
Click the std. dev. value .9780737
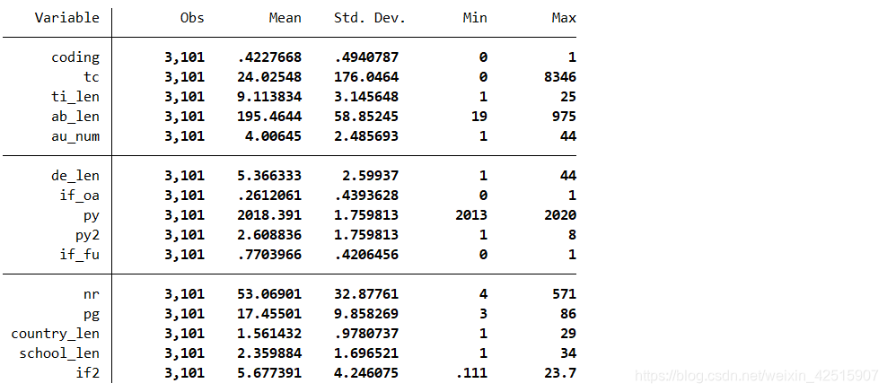click(x=366, y=334)
